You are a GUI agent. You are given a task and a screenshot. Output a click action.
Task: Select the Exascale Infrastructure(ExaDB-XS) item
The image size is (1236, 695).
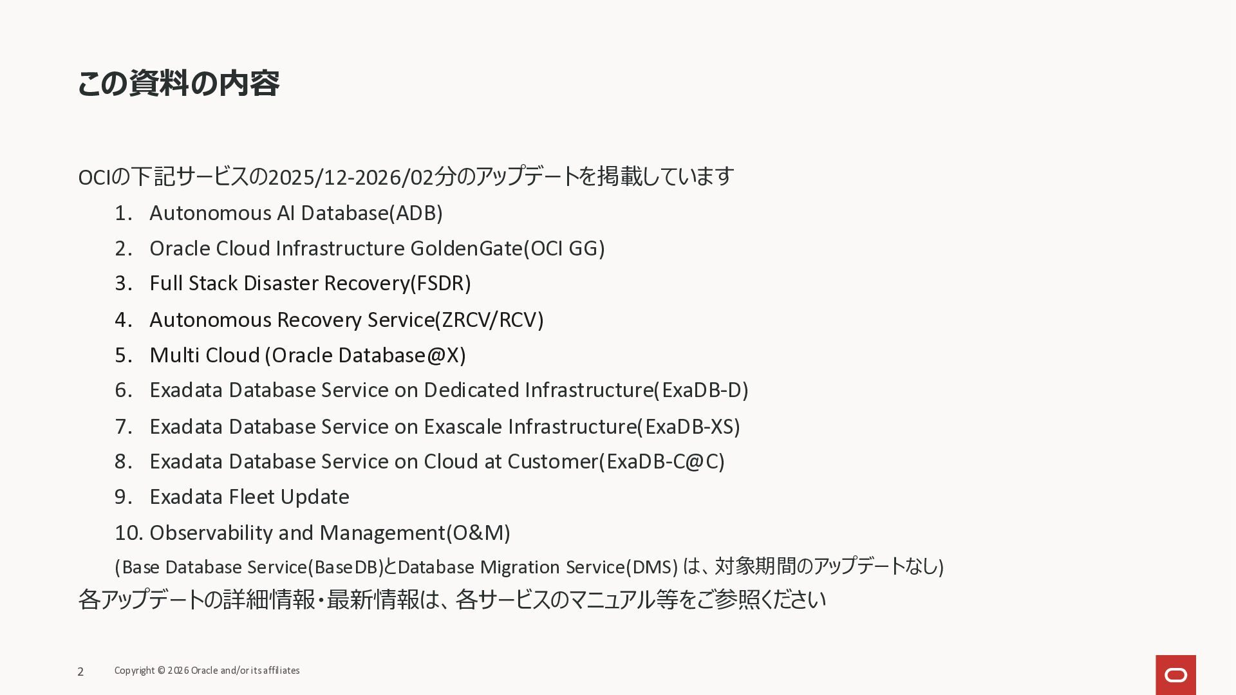pyautogui.click(x=444, y=427)
